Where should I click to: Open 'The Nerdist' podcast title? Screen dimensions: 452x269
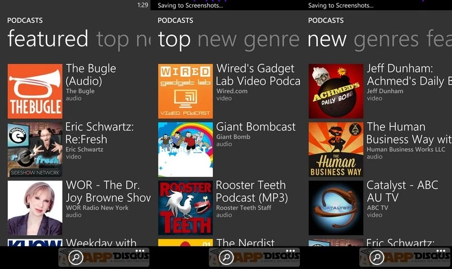click(245, 242)
